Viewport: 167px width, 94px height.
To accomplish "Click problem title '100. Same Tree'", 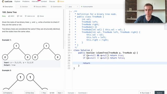I will (x=9, y=12).
